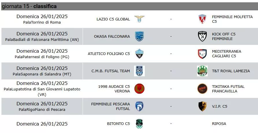This screenshot has width=258, height=133.
Task: Select the giornata 15 header label
Action: pos(16,6)
